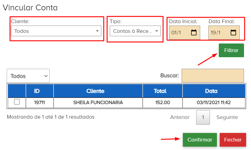Check the checkbox for row 19711

point(17,102)
